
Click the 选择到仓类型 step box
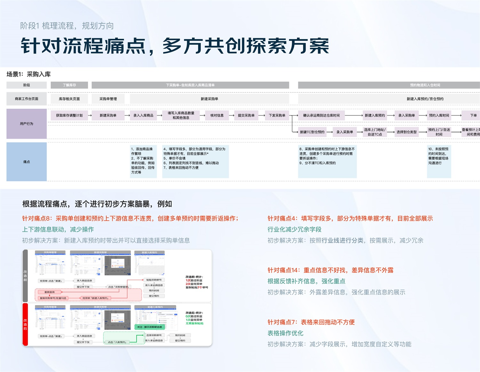point(407,132)
